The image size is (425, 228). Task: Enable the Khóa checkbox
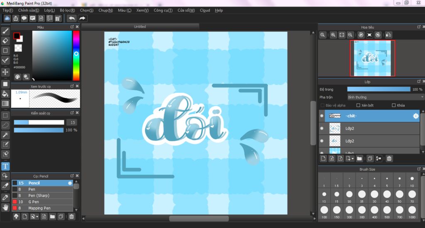(x=393, y=105)
